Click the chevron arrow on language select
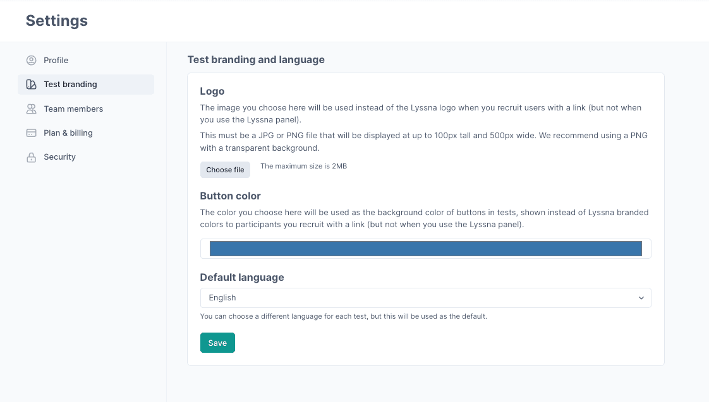The image size is (709, 402). click(x=641, y=298)
